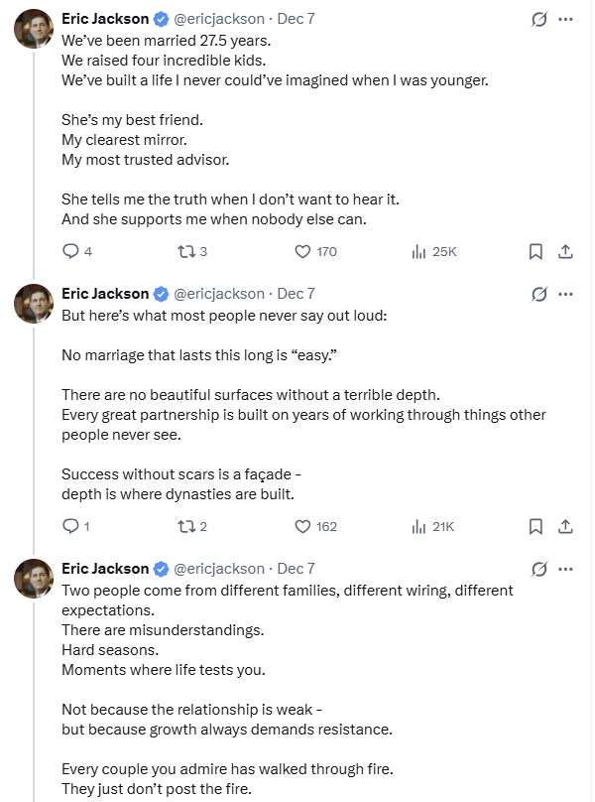This screenshot has height=802, width=595.
Task: View analytics showing 25K views
Action: 418,252
